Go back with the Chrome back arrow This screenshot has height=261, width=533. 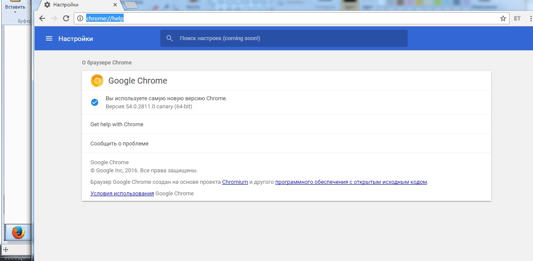tap(42, 18)
